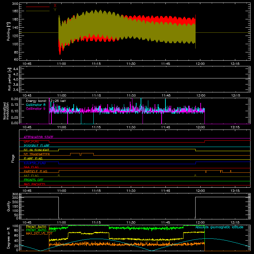Click the 12:15 label under Roll period plot
Screen dimensions: 254x254
coord(236,96)
